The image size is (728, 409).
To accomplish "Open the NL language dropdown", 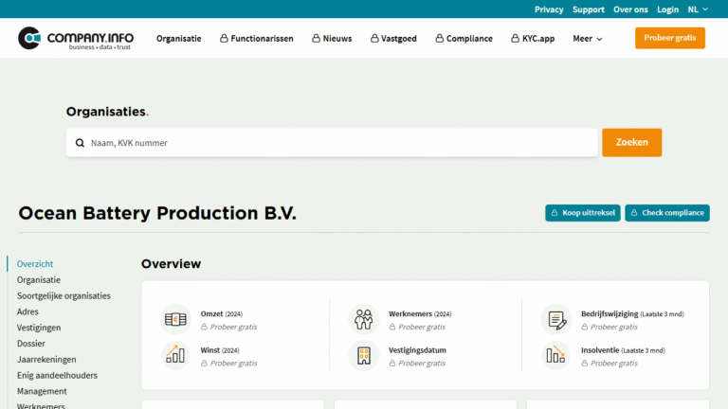I will (x=698, y=9).
